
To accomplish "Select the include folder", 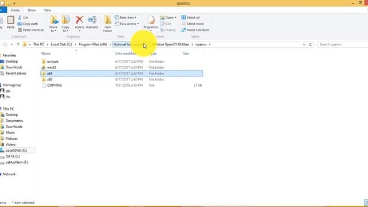I will click(x=121, y=62).
